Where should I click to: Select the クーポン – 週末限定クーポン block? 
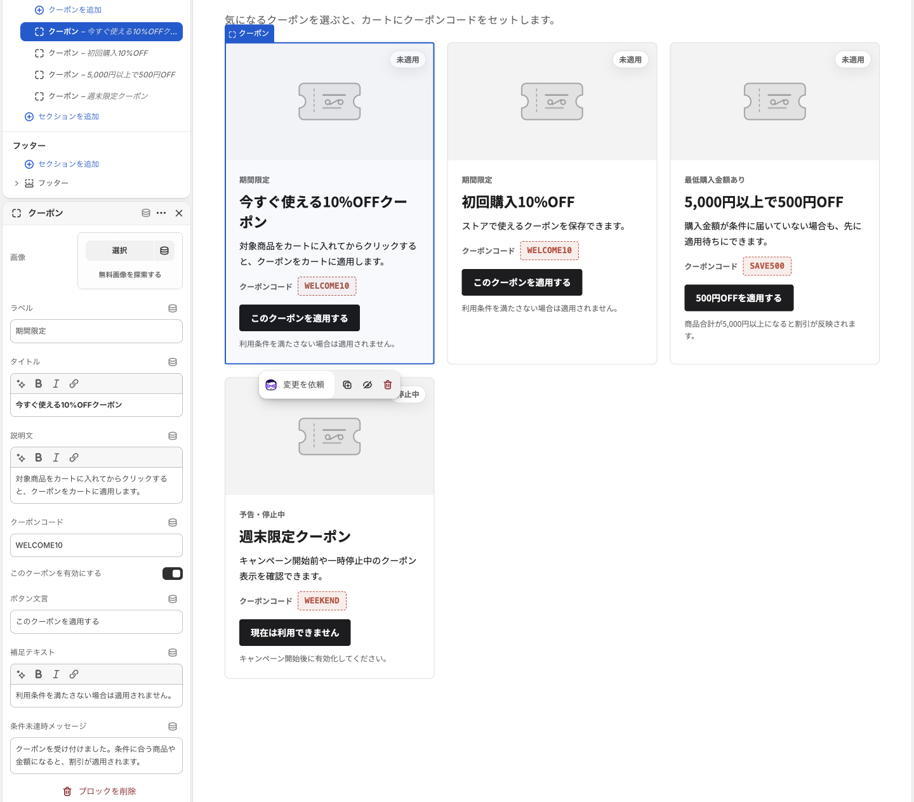point(102,96)
